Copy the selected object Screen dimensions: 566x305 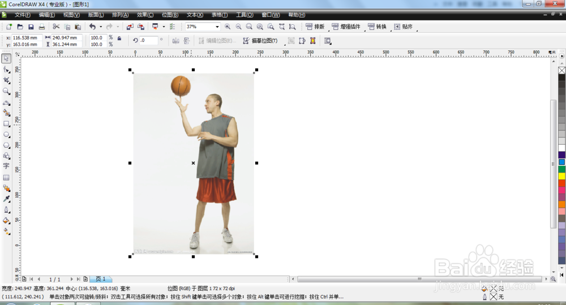click(67, 27)
